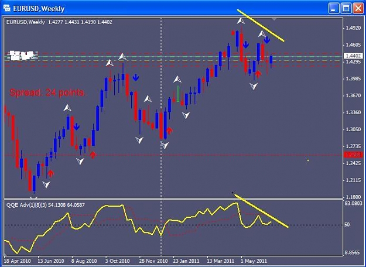Click the 83.0803 indicator scale value
The height and width of the screenshot is (267, 366).
353,203
